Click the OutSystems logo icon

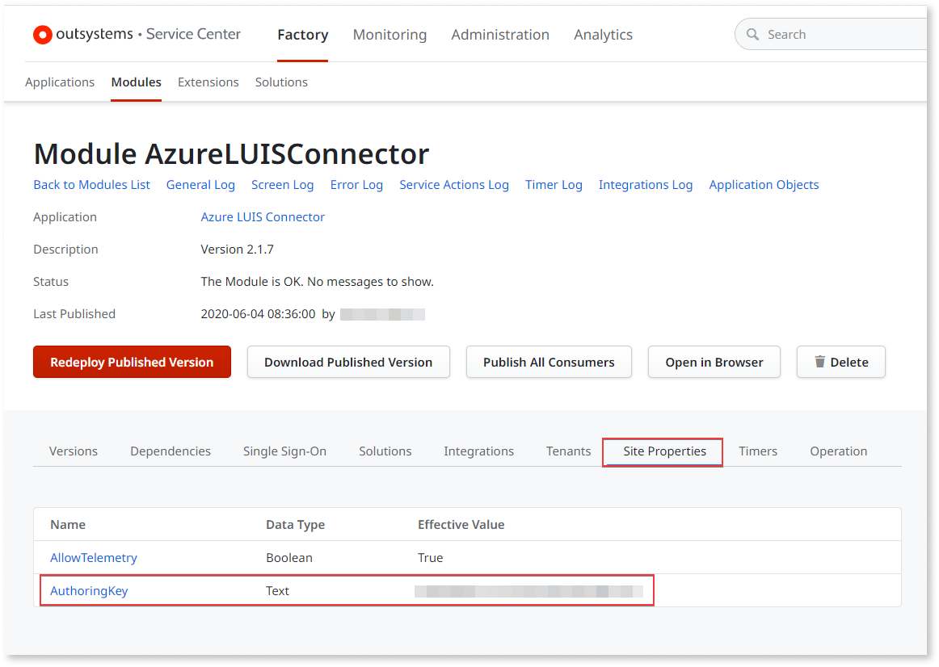pos(42,34)
